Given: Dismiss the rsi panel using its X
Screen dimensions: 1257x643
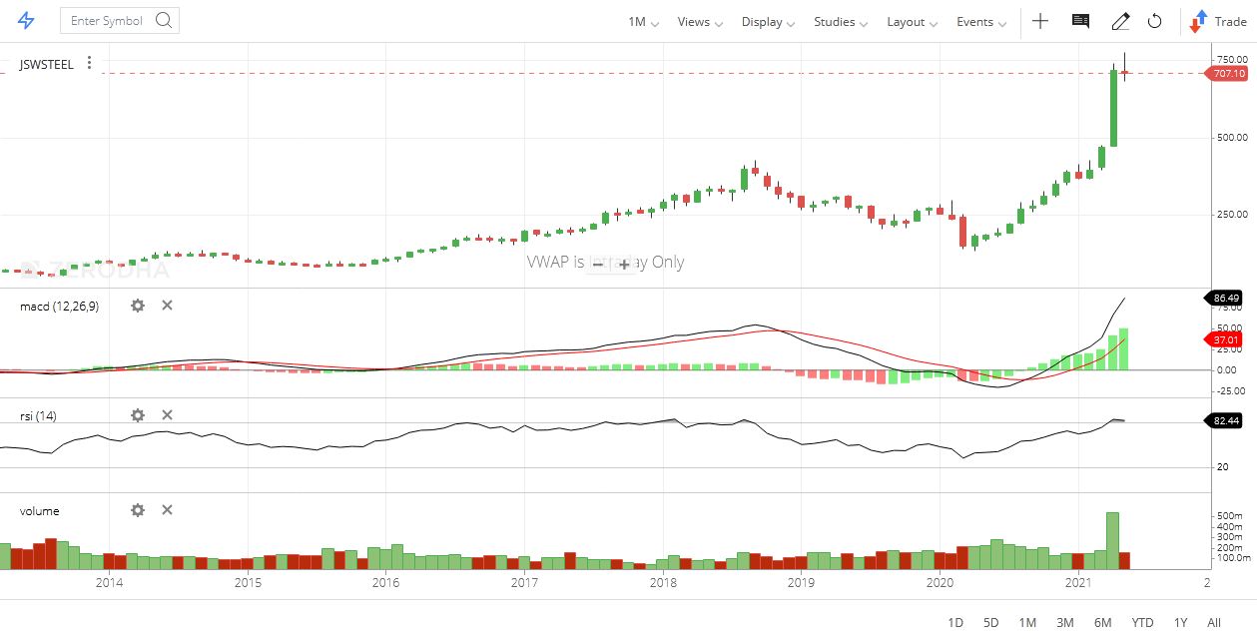Looking at the screenshot, I should pyautogui.click(x=167, y=414).
